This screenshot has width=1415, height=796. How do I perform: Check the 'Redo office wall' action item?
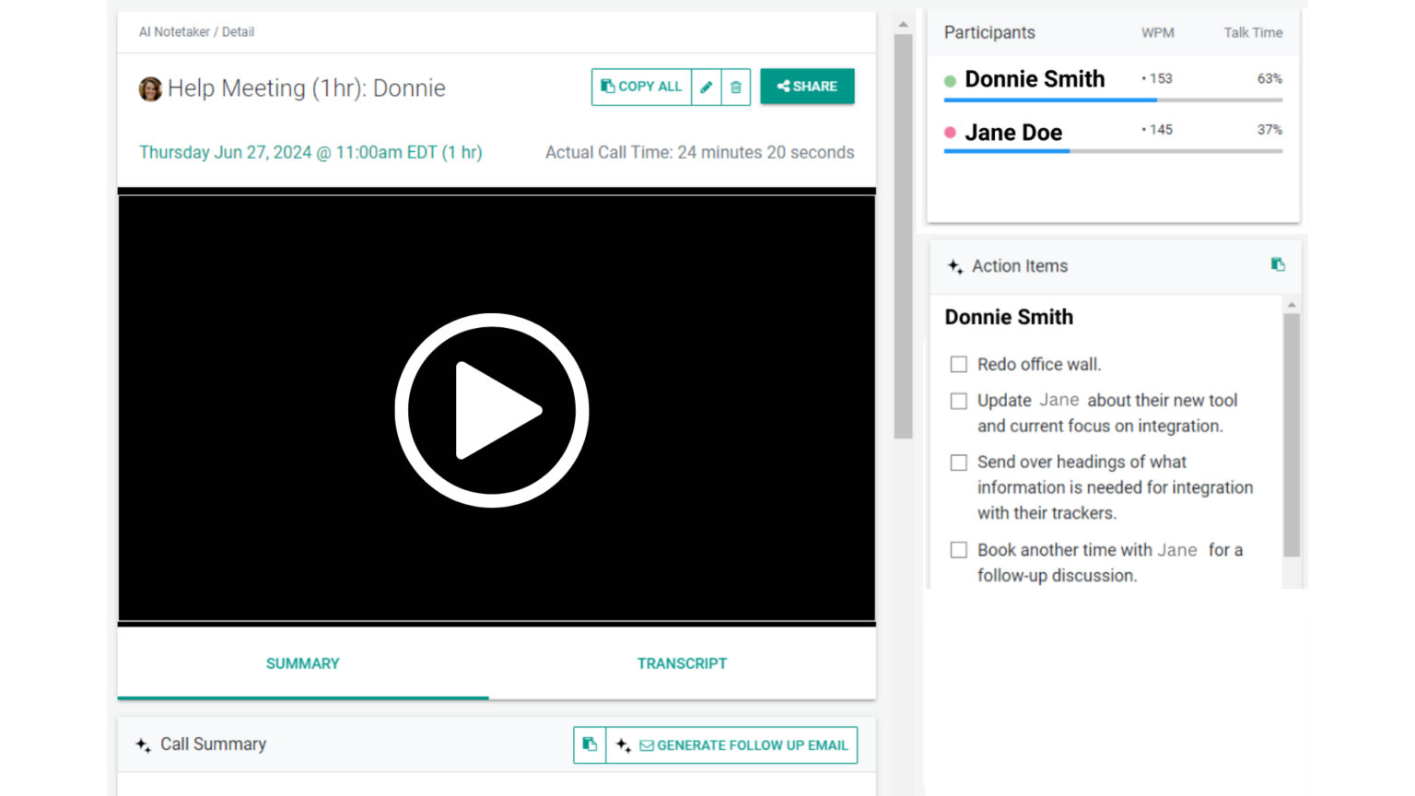(959, 364)
